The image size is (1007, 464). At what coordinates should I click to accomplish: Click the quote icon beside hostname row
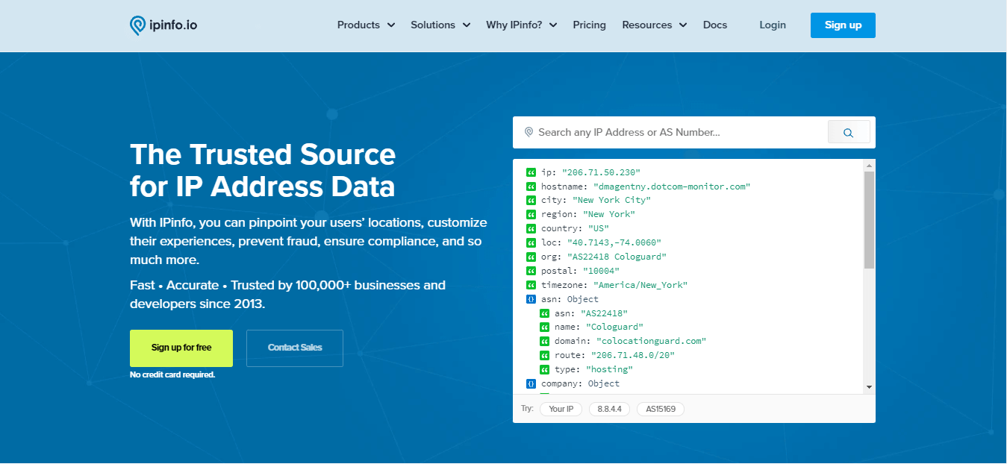click(531, 186)
